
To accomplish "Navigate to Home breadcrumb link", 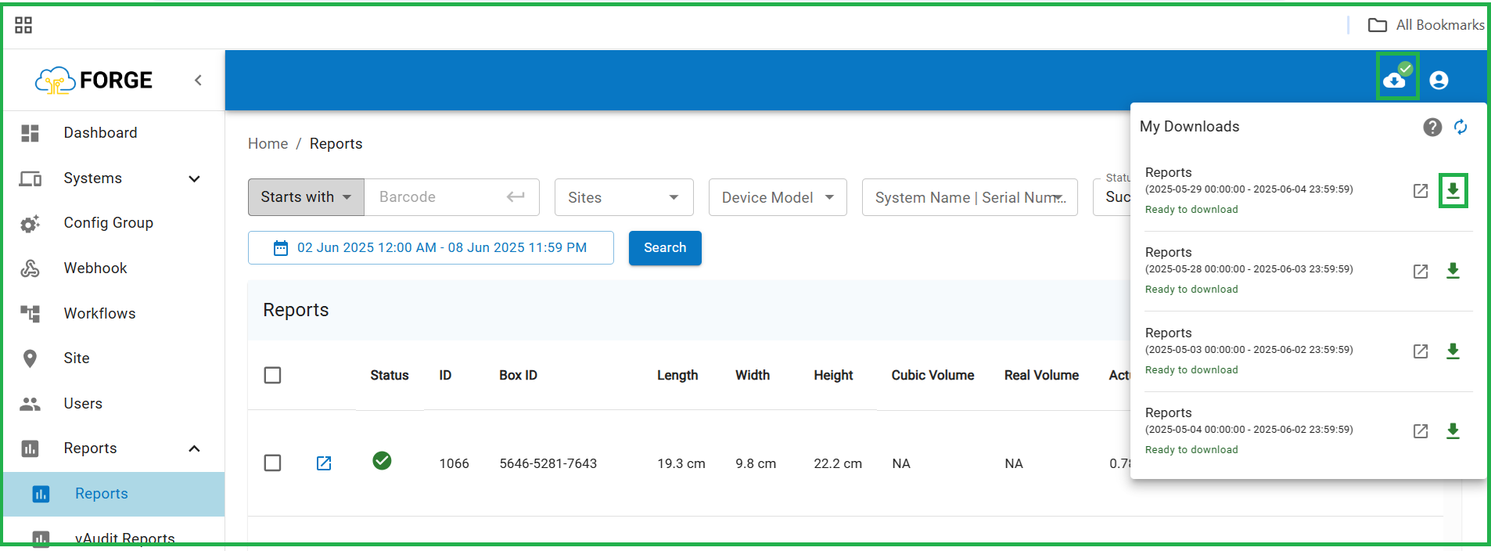I will pyautogui.click(x=268, y=144).
